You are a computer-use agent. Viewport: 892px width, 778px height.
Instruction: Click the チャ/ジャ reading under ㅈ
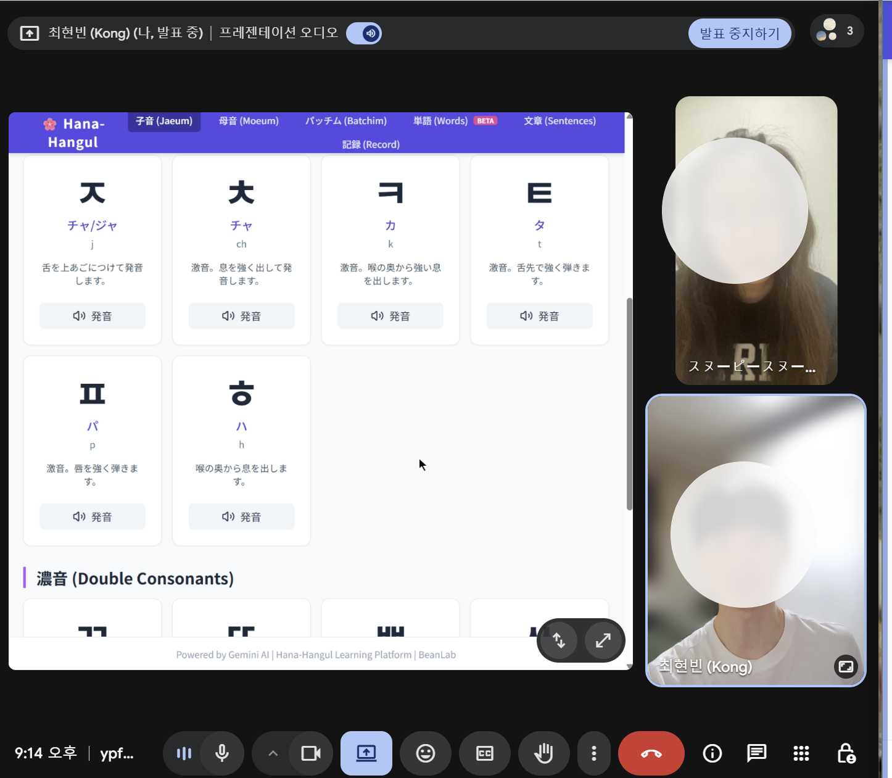[x=93, y=225]
